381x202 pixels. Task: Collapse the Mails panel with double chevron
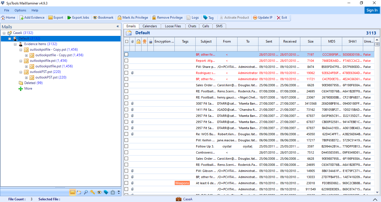coord(118,26)
